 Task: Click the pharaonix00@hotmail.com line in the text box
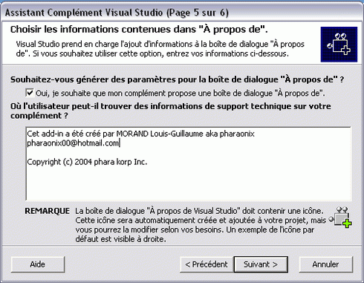73,143
